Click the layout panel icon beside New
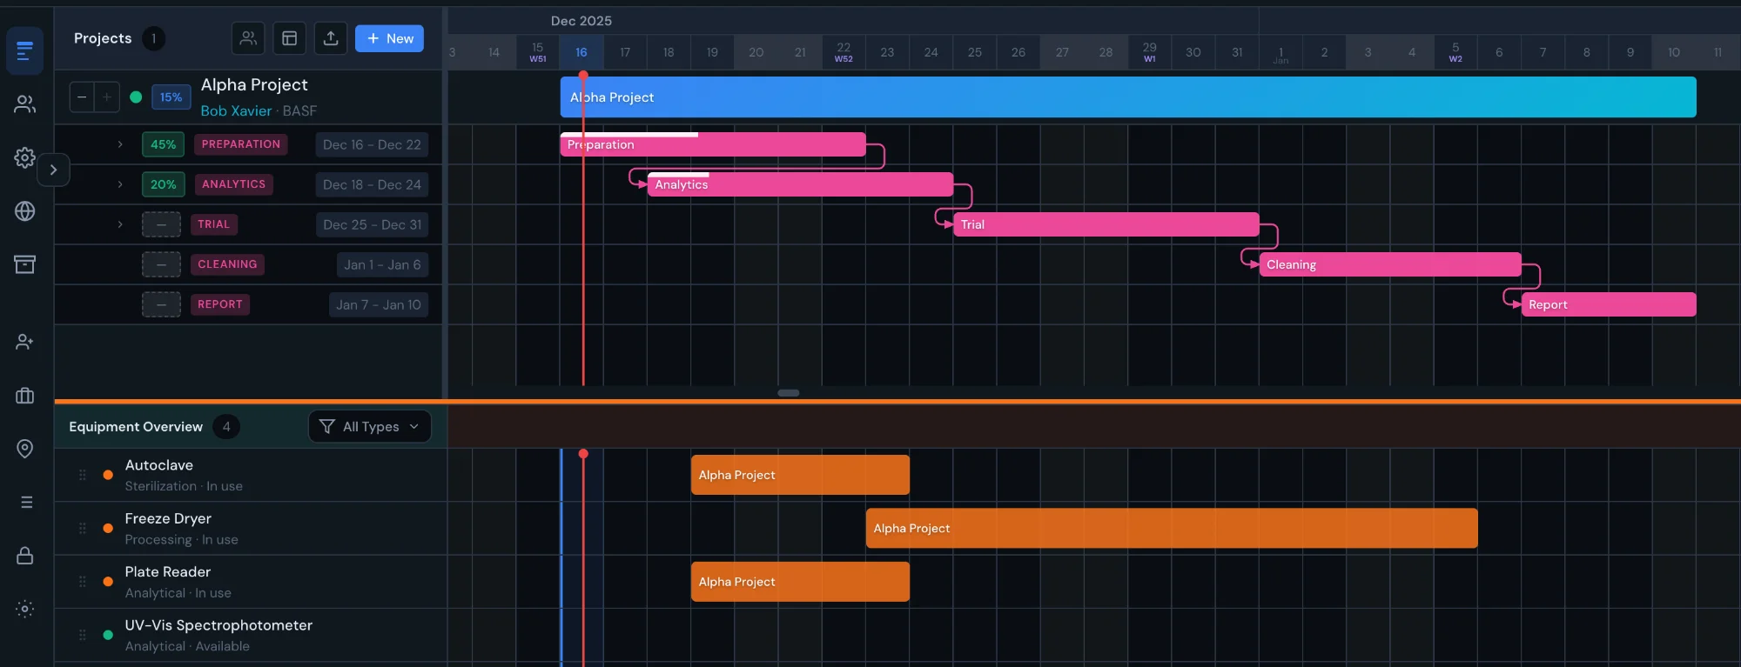 [x=290, y=38]
